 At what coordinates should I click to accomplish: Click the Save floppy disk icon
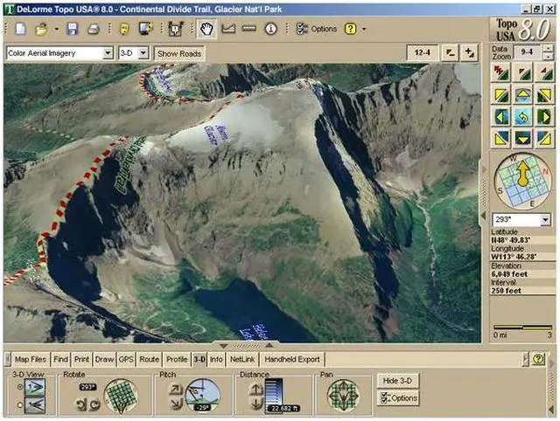point(72,29)
